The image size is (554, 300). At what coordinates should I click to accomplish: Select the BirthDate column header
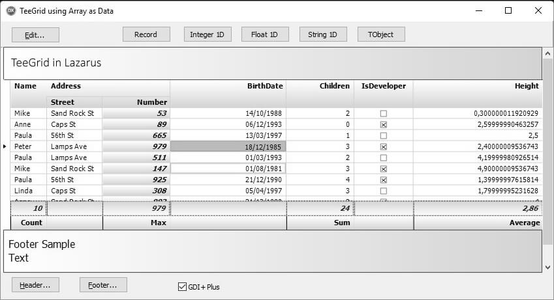(x=228, y=94)
